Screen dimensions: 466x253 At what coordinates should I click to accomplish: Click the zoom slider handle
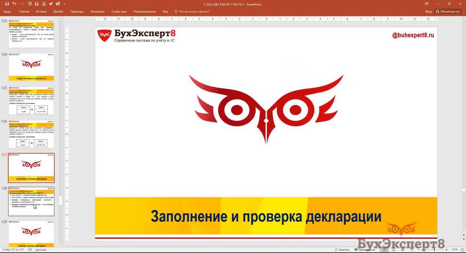pyautogui.click(x=434, y=250)
